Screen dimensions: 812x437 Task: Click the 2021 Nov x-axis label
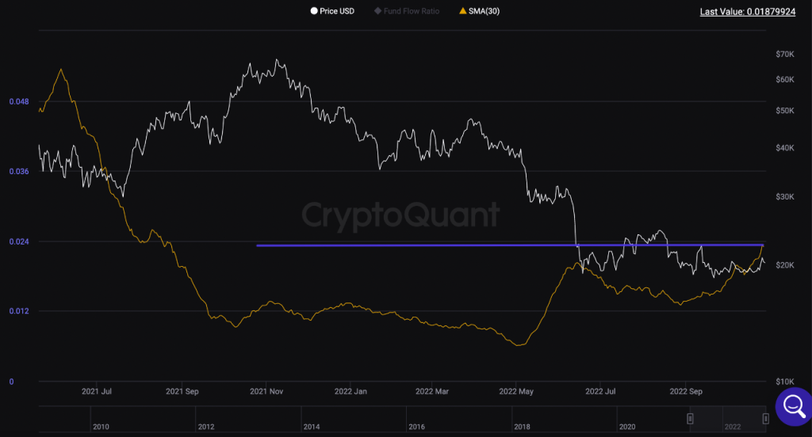click(x=266, y=392)
